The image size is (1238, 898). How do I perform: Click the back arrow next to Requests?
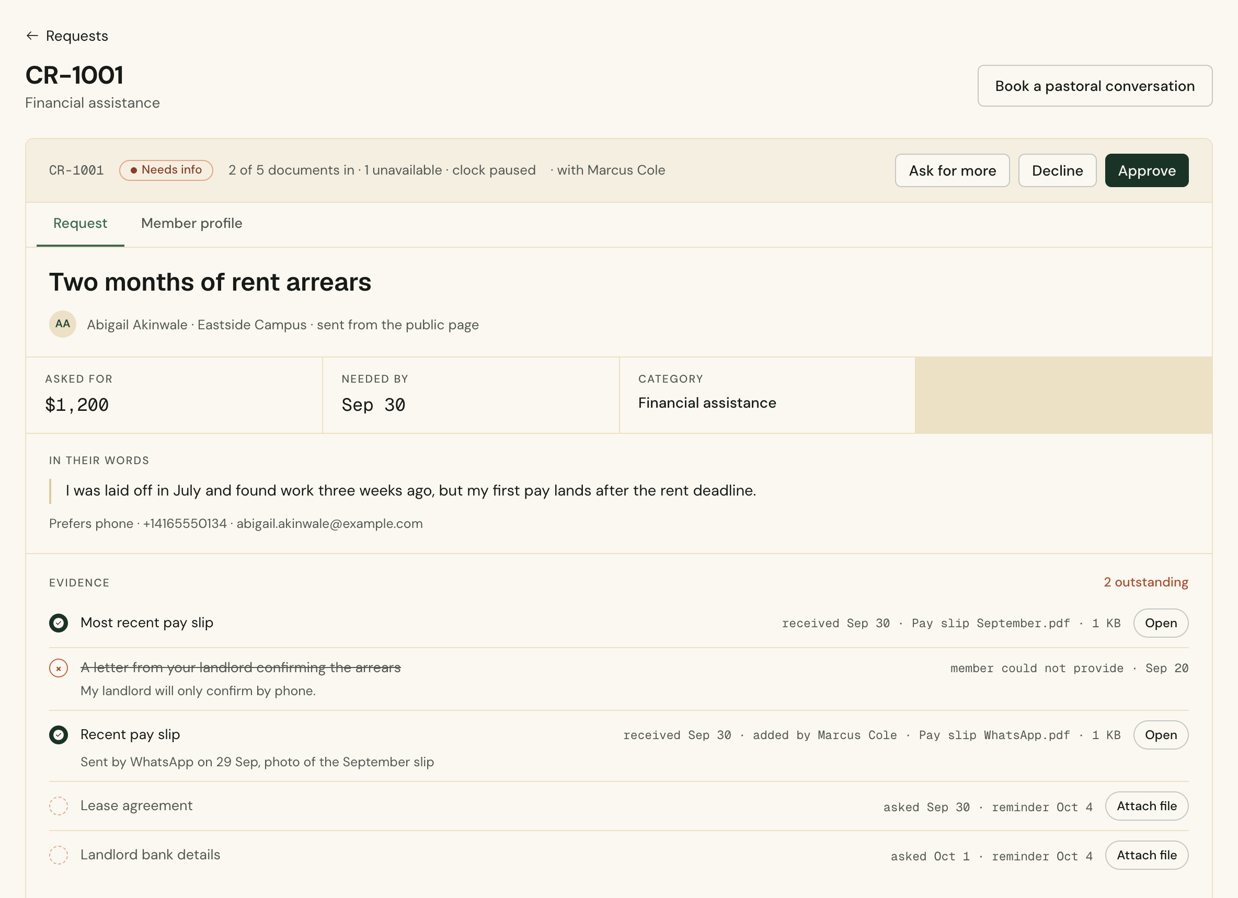coord(32,36)
